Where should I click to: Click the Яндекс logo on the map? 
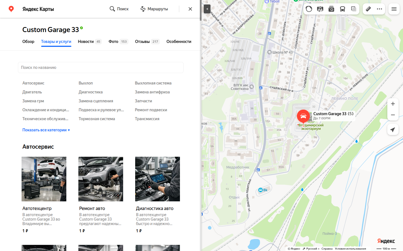coord(386,241)
